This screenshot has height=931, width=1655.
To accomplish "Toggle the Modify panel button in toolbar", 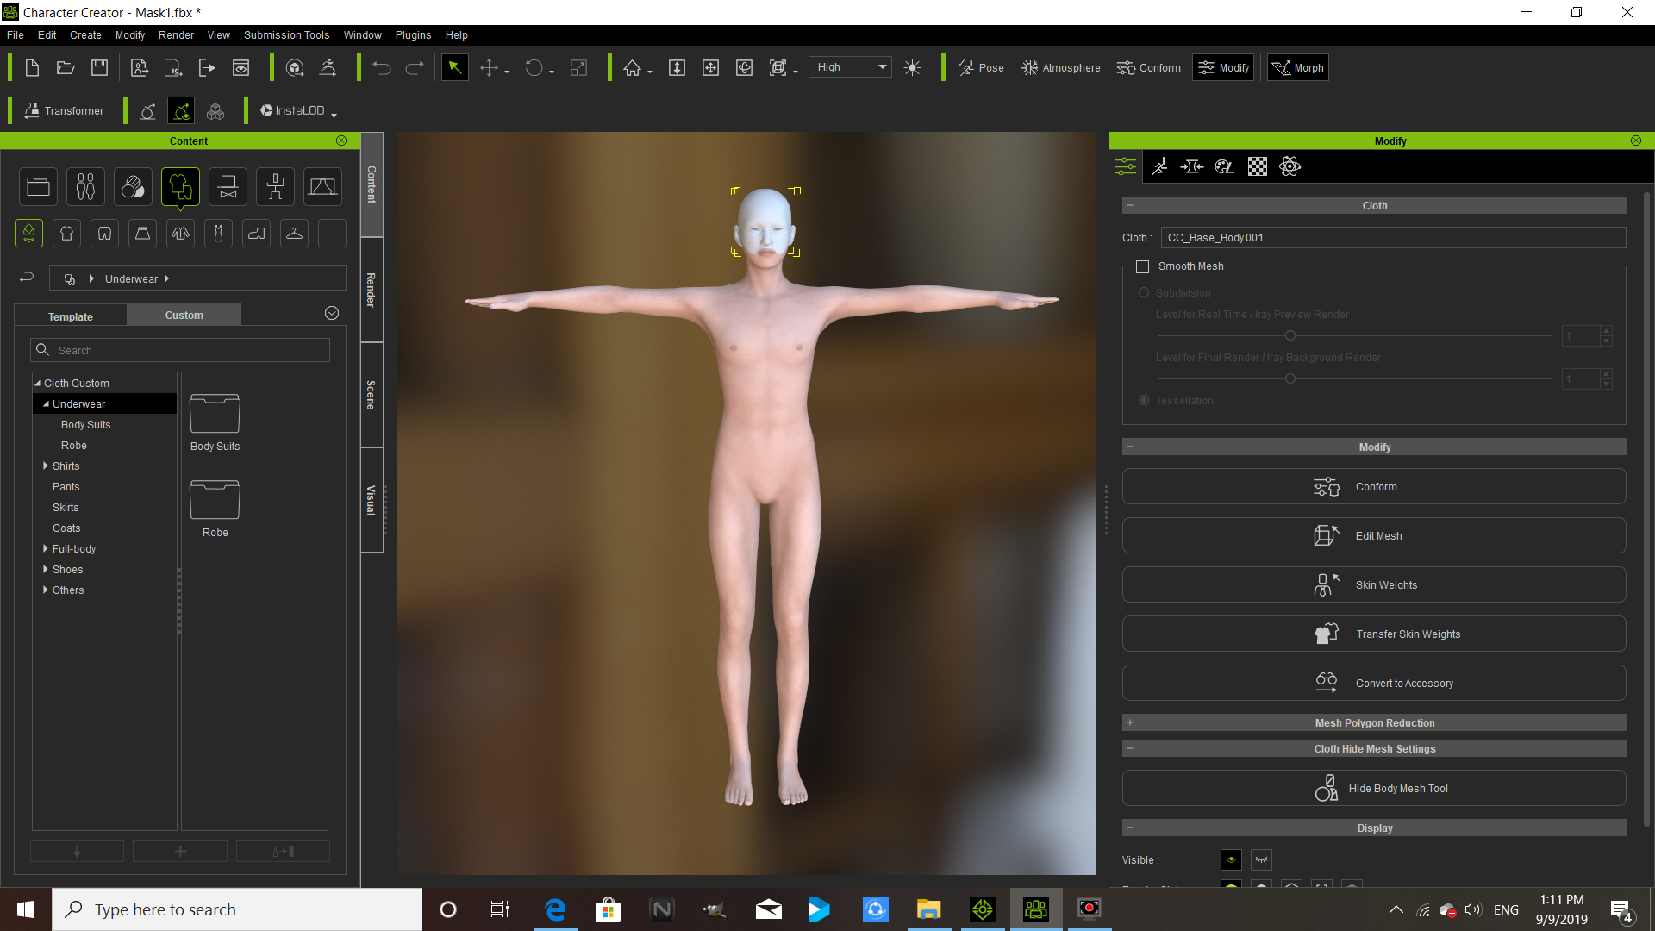I will tap(1223, 68).
